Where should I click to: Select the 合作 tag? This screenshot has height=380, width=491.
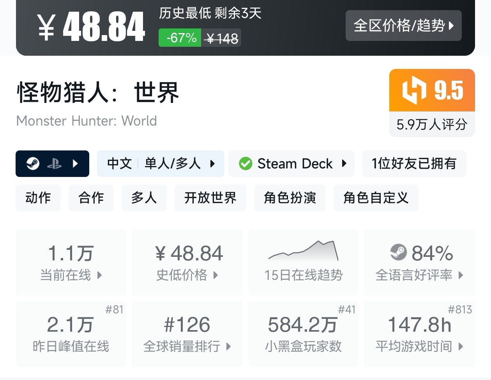[91, 198]
